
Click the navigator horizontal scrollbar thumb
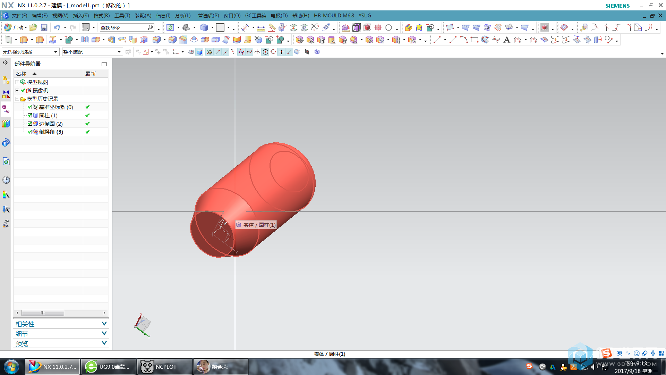(43, 313)
